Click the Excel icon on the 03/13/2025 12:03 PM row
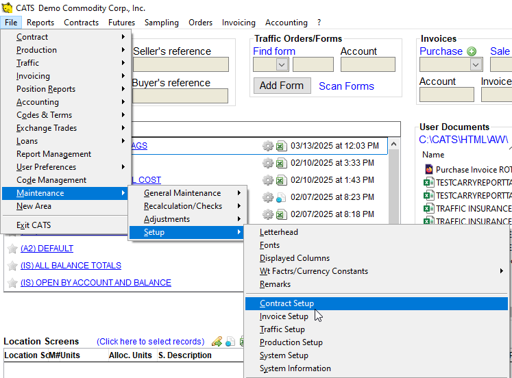The width and height of the screenshot is (512, 378). click(281, 146)
